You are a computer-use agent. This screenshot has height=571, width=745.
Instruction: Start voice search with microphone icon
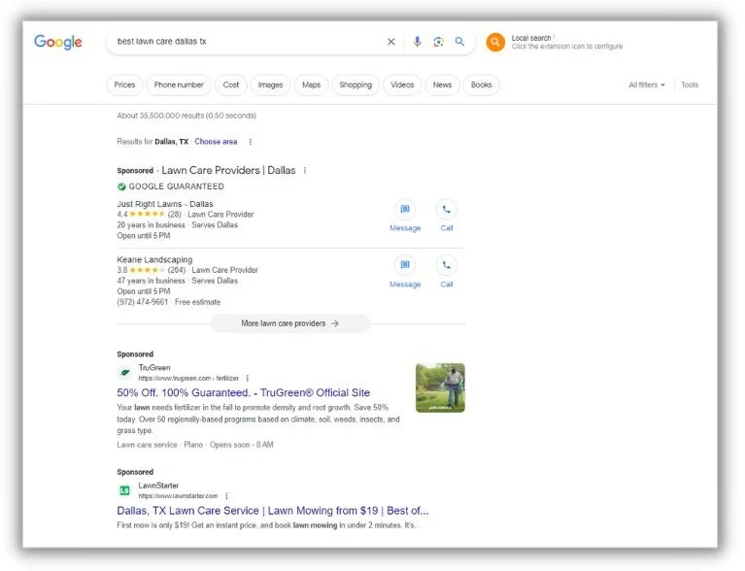417,42
